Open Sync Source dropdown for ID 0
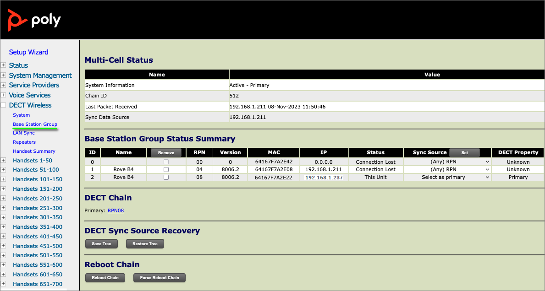 pos(447,162)
